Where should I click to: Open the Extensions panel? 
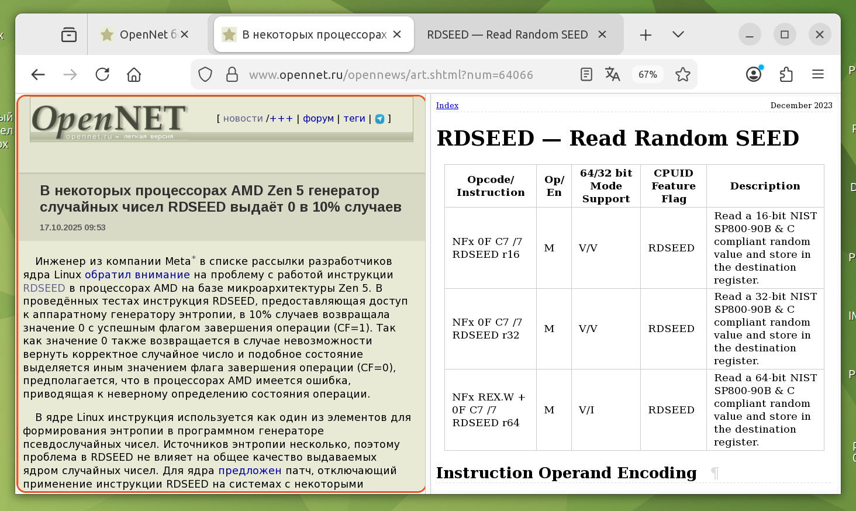click(x=786, y=75)
